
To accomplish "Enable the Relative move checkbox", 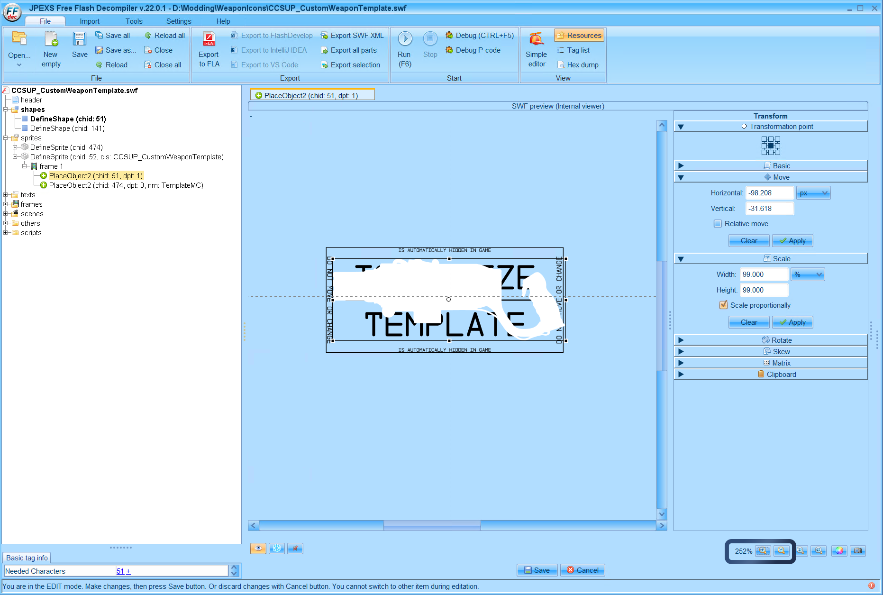I will pos(718,224).
